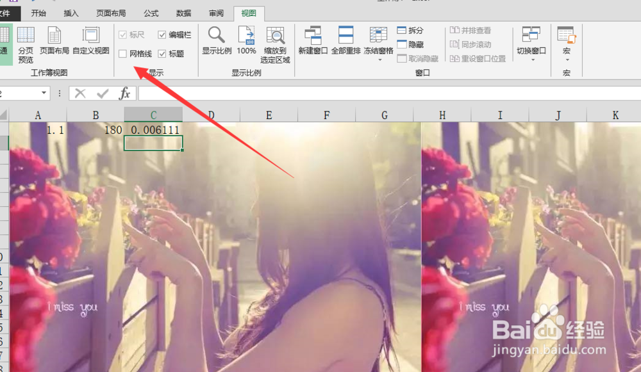Open Zoom dialog (显示比例) magnifier
The image size is (641, 372).
[217, 41]
